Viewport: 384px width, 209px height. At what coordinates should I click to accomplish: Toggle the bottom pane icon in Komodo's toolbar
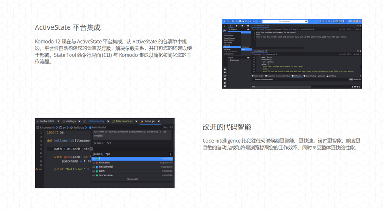339,21
